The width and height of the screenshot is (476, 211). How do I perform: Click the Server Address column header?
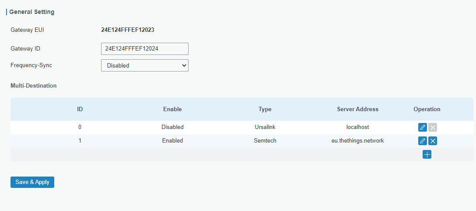[x=357, y=109]
